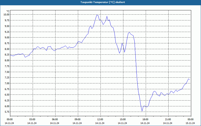201x126 pixels.
Task: Pick the '9,00' y-axis label
Action: tap(7, 38)
